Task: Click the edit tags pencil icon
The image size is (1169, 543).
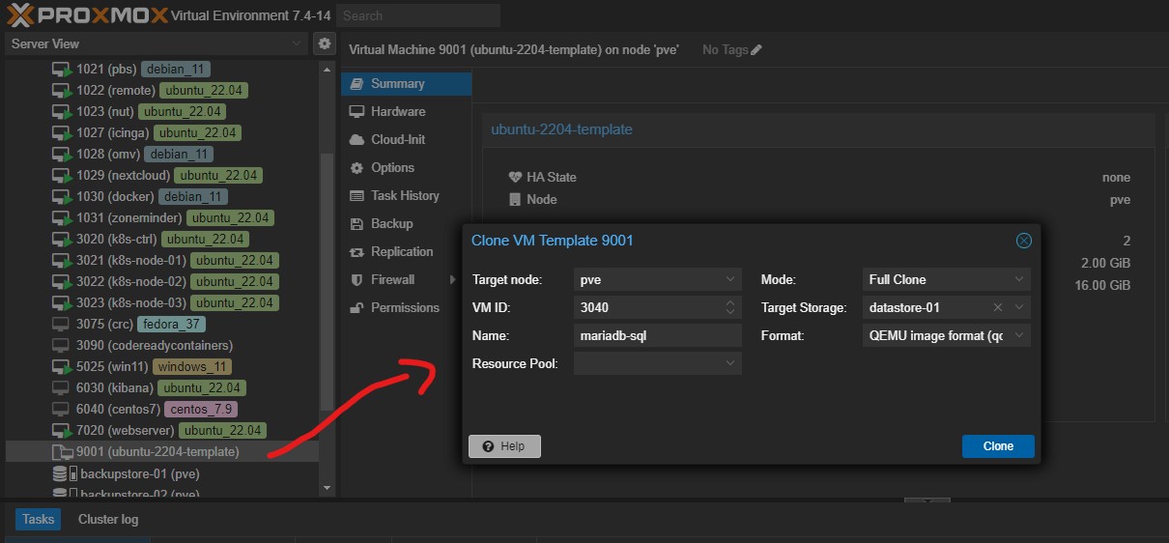Action: 756,49
